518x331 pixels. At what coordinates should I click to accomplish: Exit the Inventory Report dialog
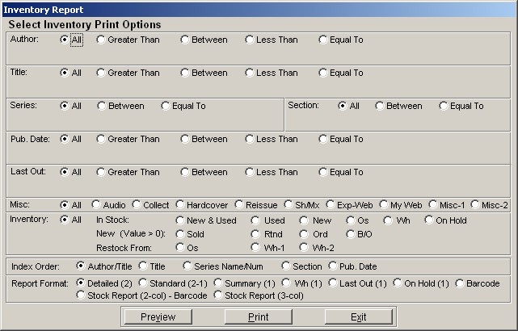pyautogui.click(x=359, y=316)
